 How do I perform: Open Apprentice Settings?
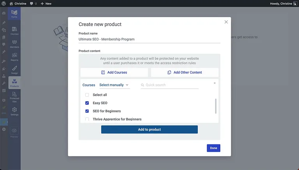[14, 111]
